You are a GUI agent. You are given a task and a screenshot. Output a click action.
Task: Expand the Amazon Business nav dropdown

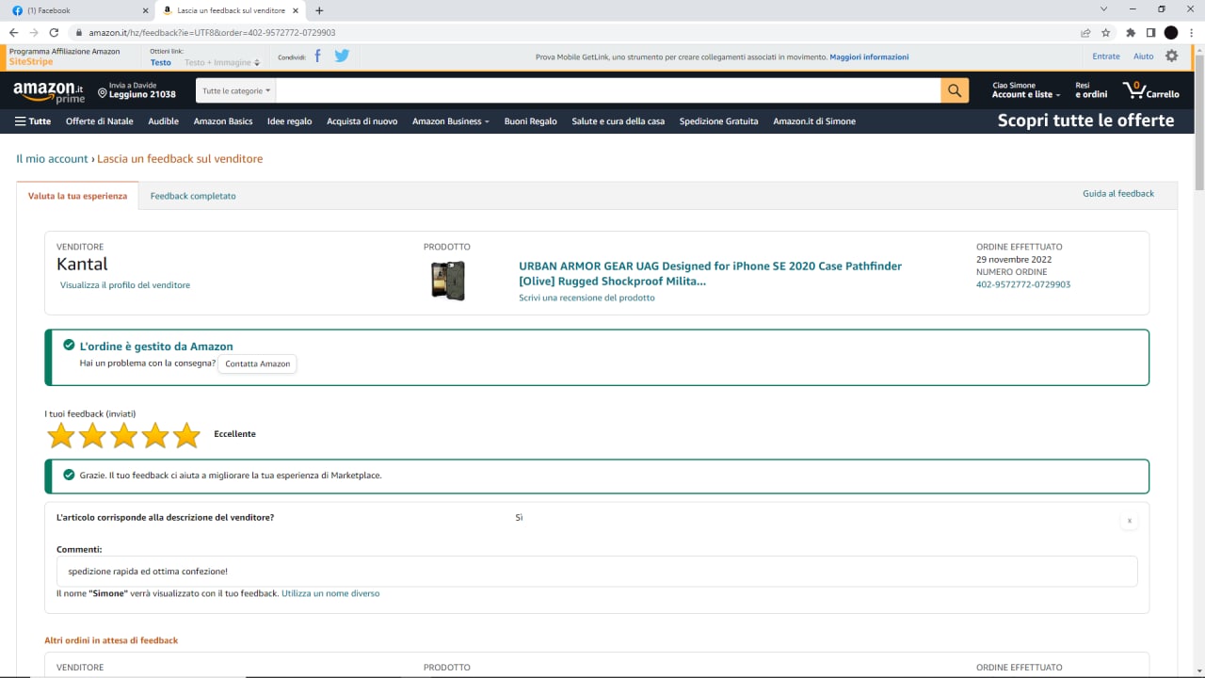(450, 121)
